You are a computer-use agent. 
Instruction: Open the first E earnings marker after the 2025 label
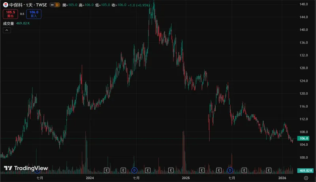(202, 171)
